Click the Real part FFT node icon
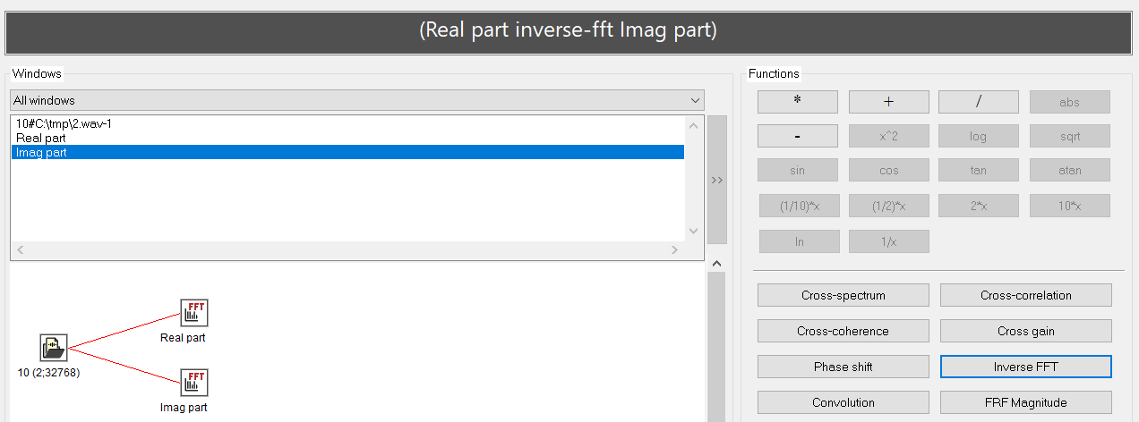 click(x=193, y=314)
